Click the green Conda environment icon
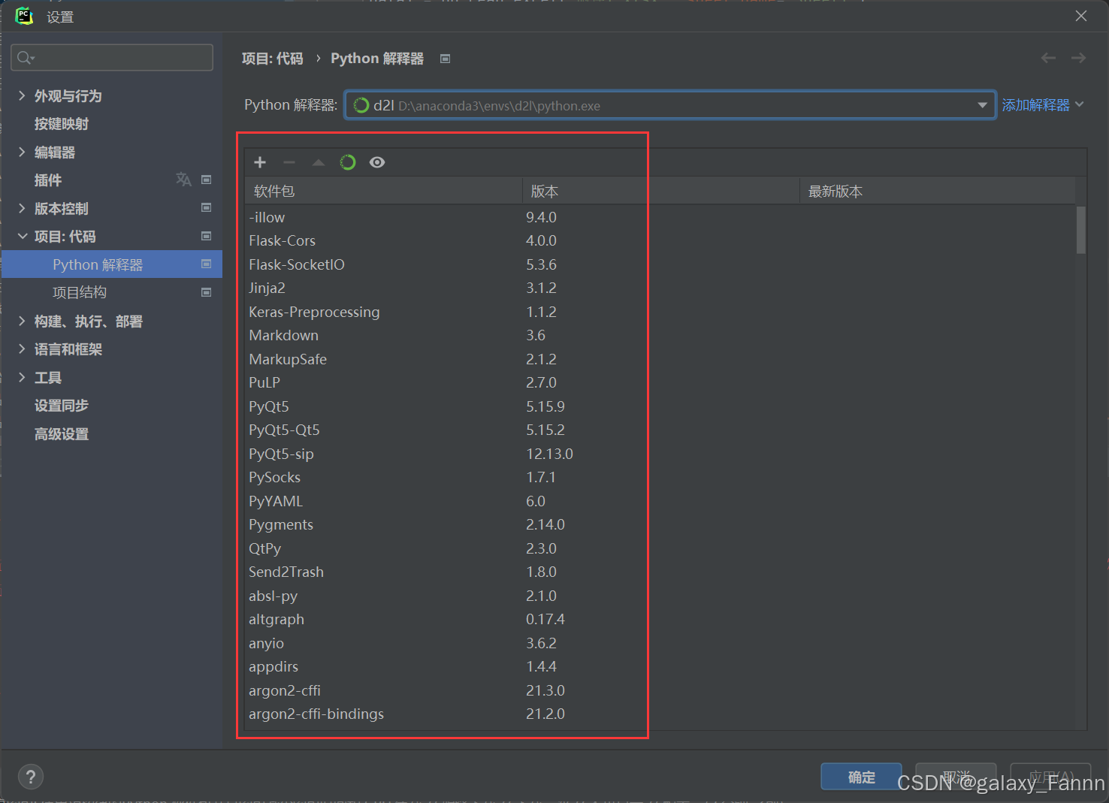Viewport: 1109px width, 803px height. point(347,162)
